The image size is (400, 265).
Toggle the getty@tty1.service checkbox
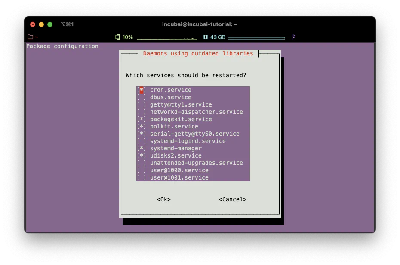pos(142,104)
